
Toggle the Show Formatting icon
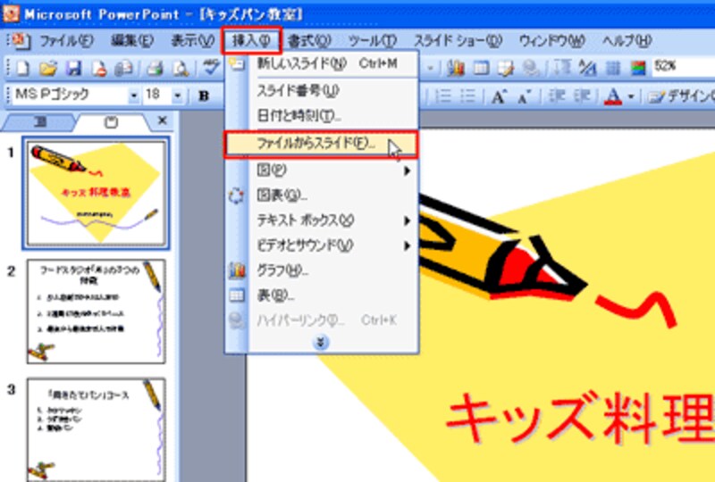587,69
